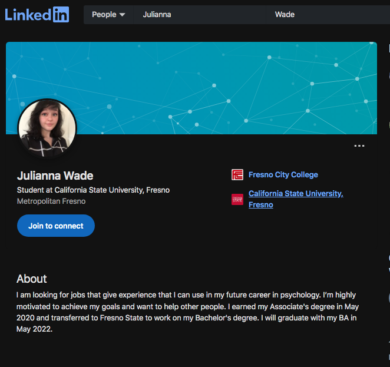Click the About paragraph about psychology career
This screenshot has width=390, height=367.
pos(187,312)
